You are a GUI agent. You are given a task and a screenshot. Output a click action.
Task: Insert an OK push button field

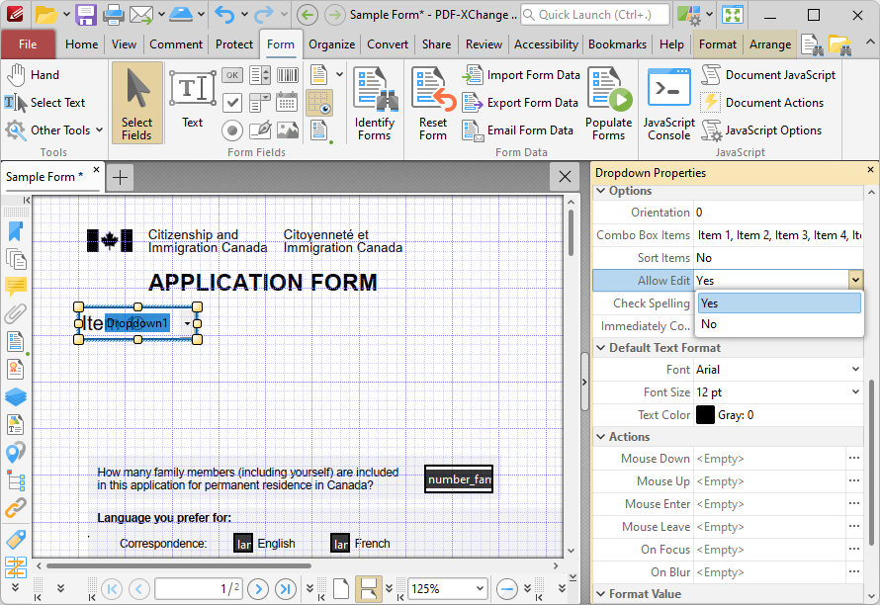click(232, 75)
